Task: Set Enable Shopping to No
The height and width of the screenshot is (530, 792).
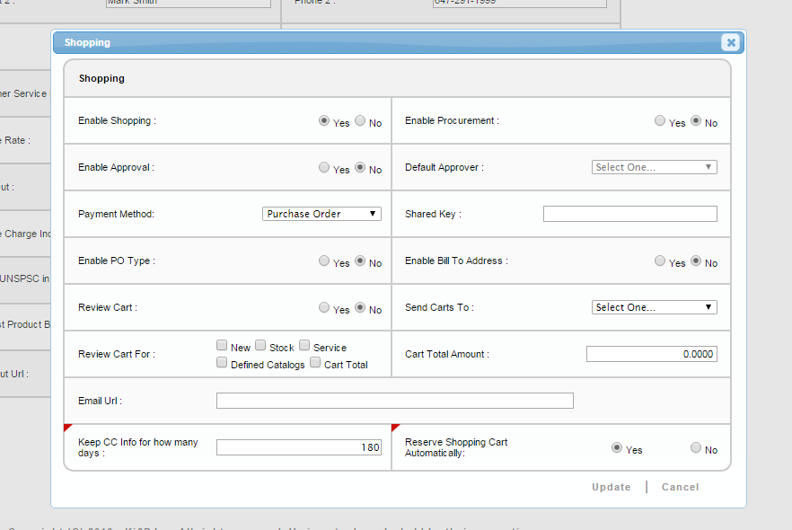Action: 360,121
